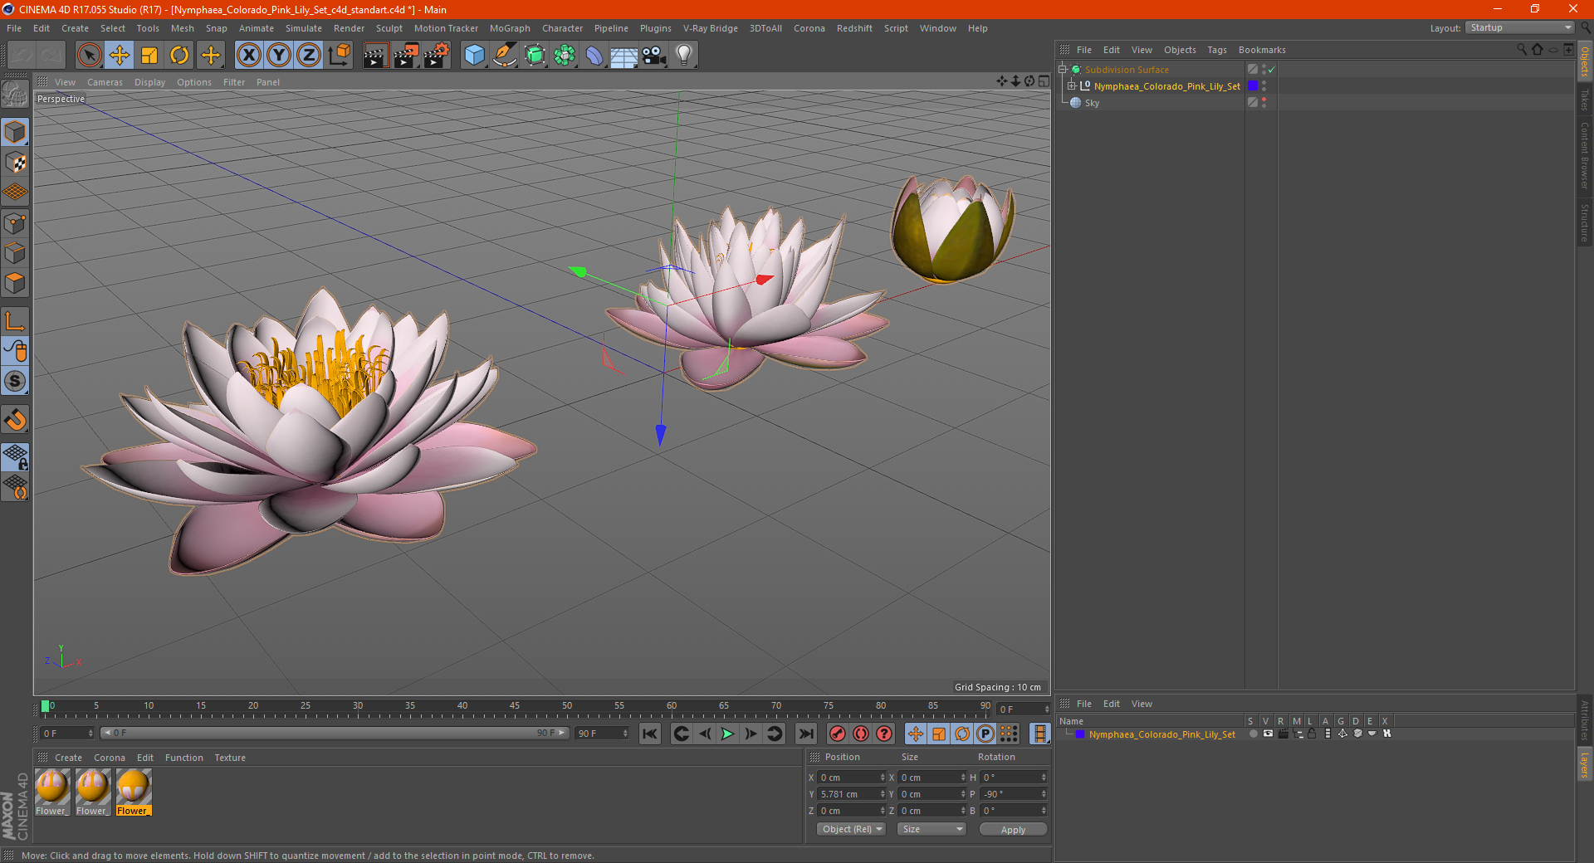Open the Render menu
The image size is (1594, 863).
(x=349, y=28)
